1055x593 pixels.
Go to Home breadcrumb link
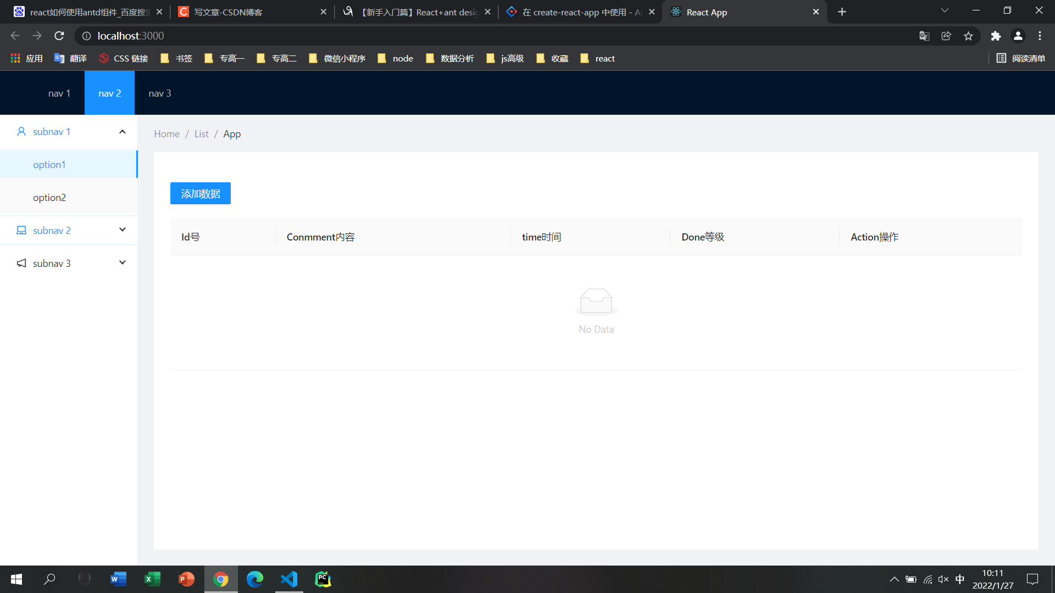(x=166, y=134)
